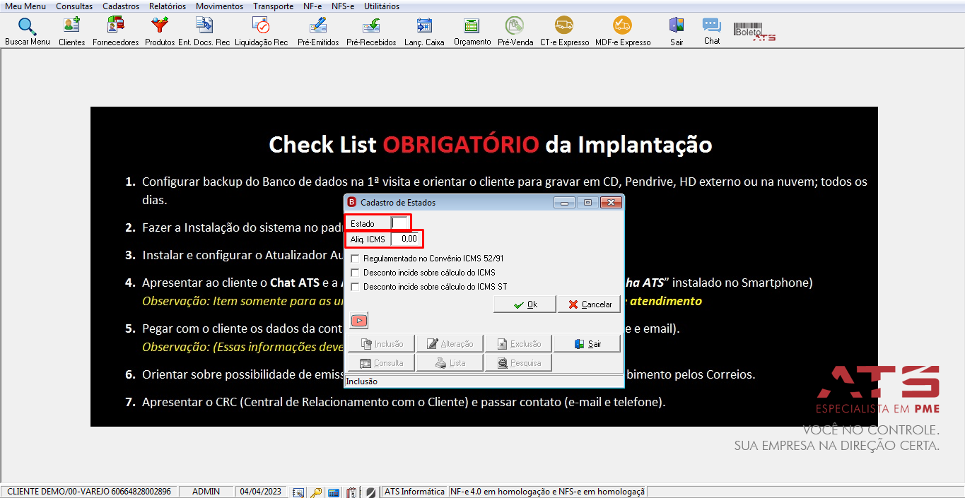Viewport: 965px width, 498px height.
Task: Open the Meu Menu menu
Action: (x=25, y=6)
